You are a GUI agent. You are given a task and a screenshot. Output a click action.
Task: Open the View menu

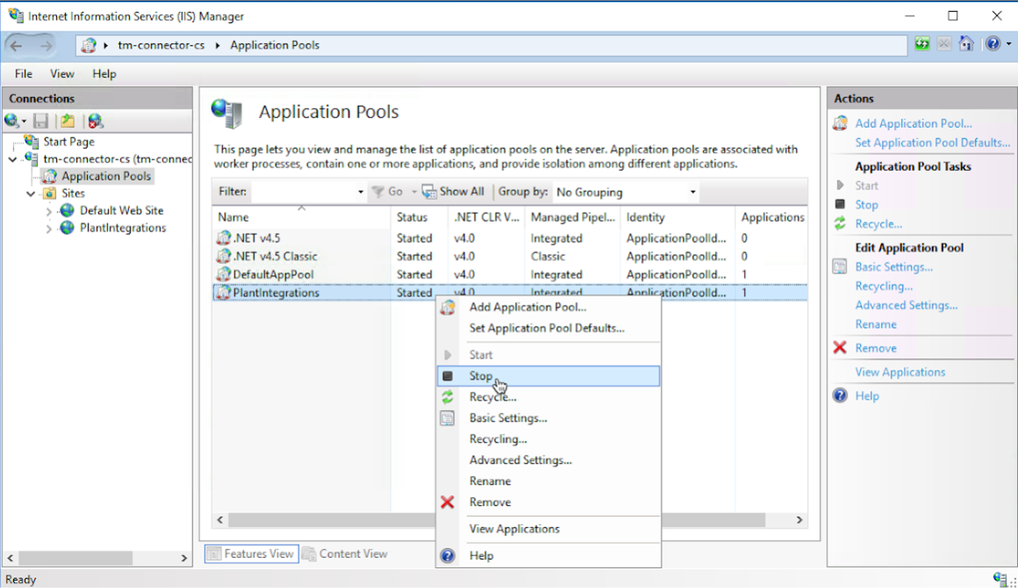pyautogui.click(x=62, y=74)
